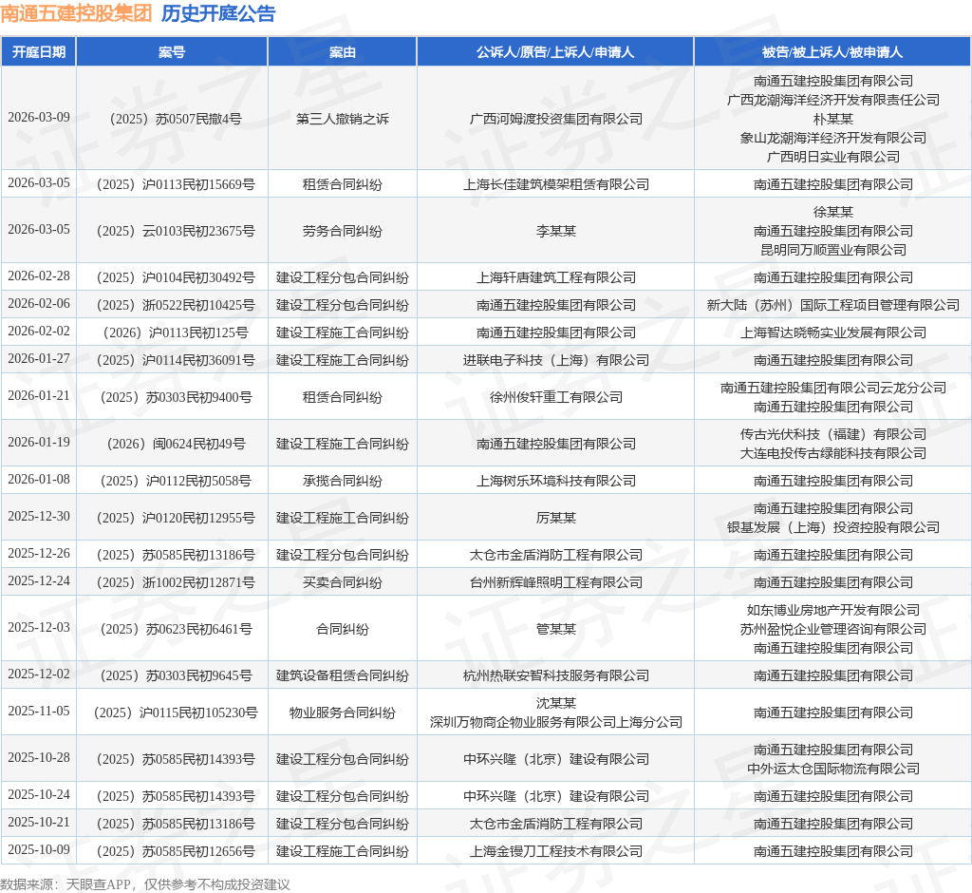Click plaintiff 进联电子科技（上海）有限公司
The height and width of the screenshot is (893, 972).
(x=555, y=360)
